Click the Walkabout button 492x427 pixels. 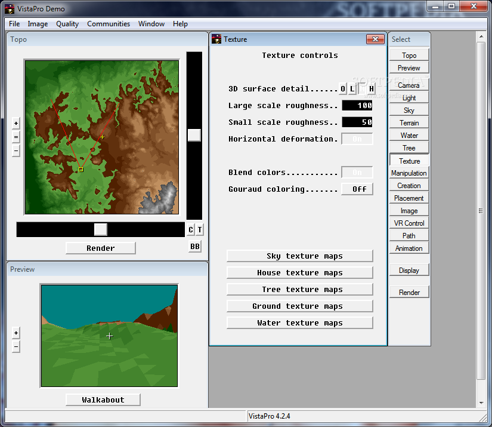pyautogui.click(x=103, y=400)
